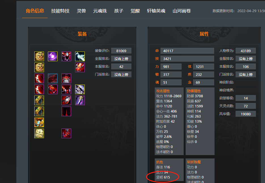Open the 灵兽 tab
This screenshot has width=265, height=183.
(81, 11)
